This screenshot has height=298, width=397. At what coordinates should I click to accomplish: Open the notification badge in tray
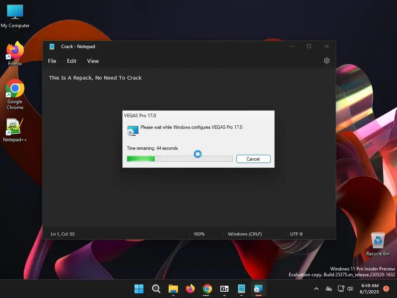[x=386, y=289]
